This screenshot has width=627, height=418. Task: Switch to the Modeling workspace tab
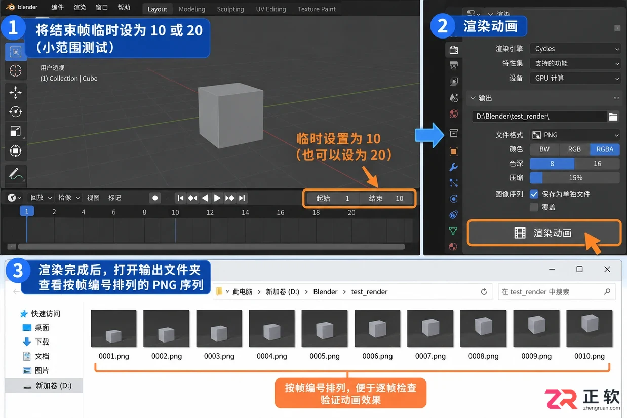(192, 9)
